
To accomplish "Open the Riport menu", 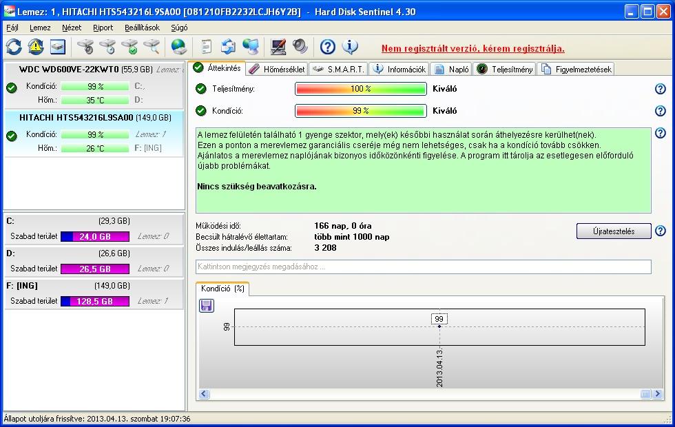I will coord(103,28).
